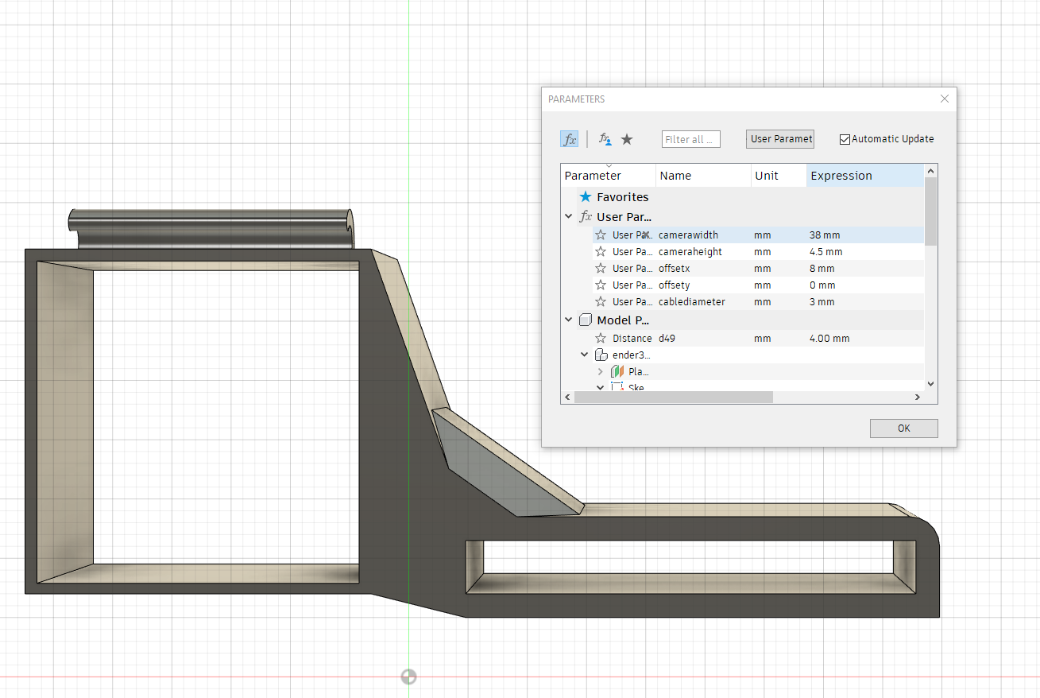Sort by the Parameter column header

tap(609, 176)
